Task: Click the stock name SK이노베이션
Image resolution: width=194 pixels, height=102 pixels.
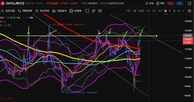Action: (15, 3)
